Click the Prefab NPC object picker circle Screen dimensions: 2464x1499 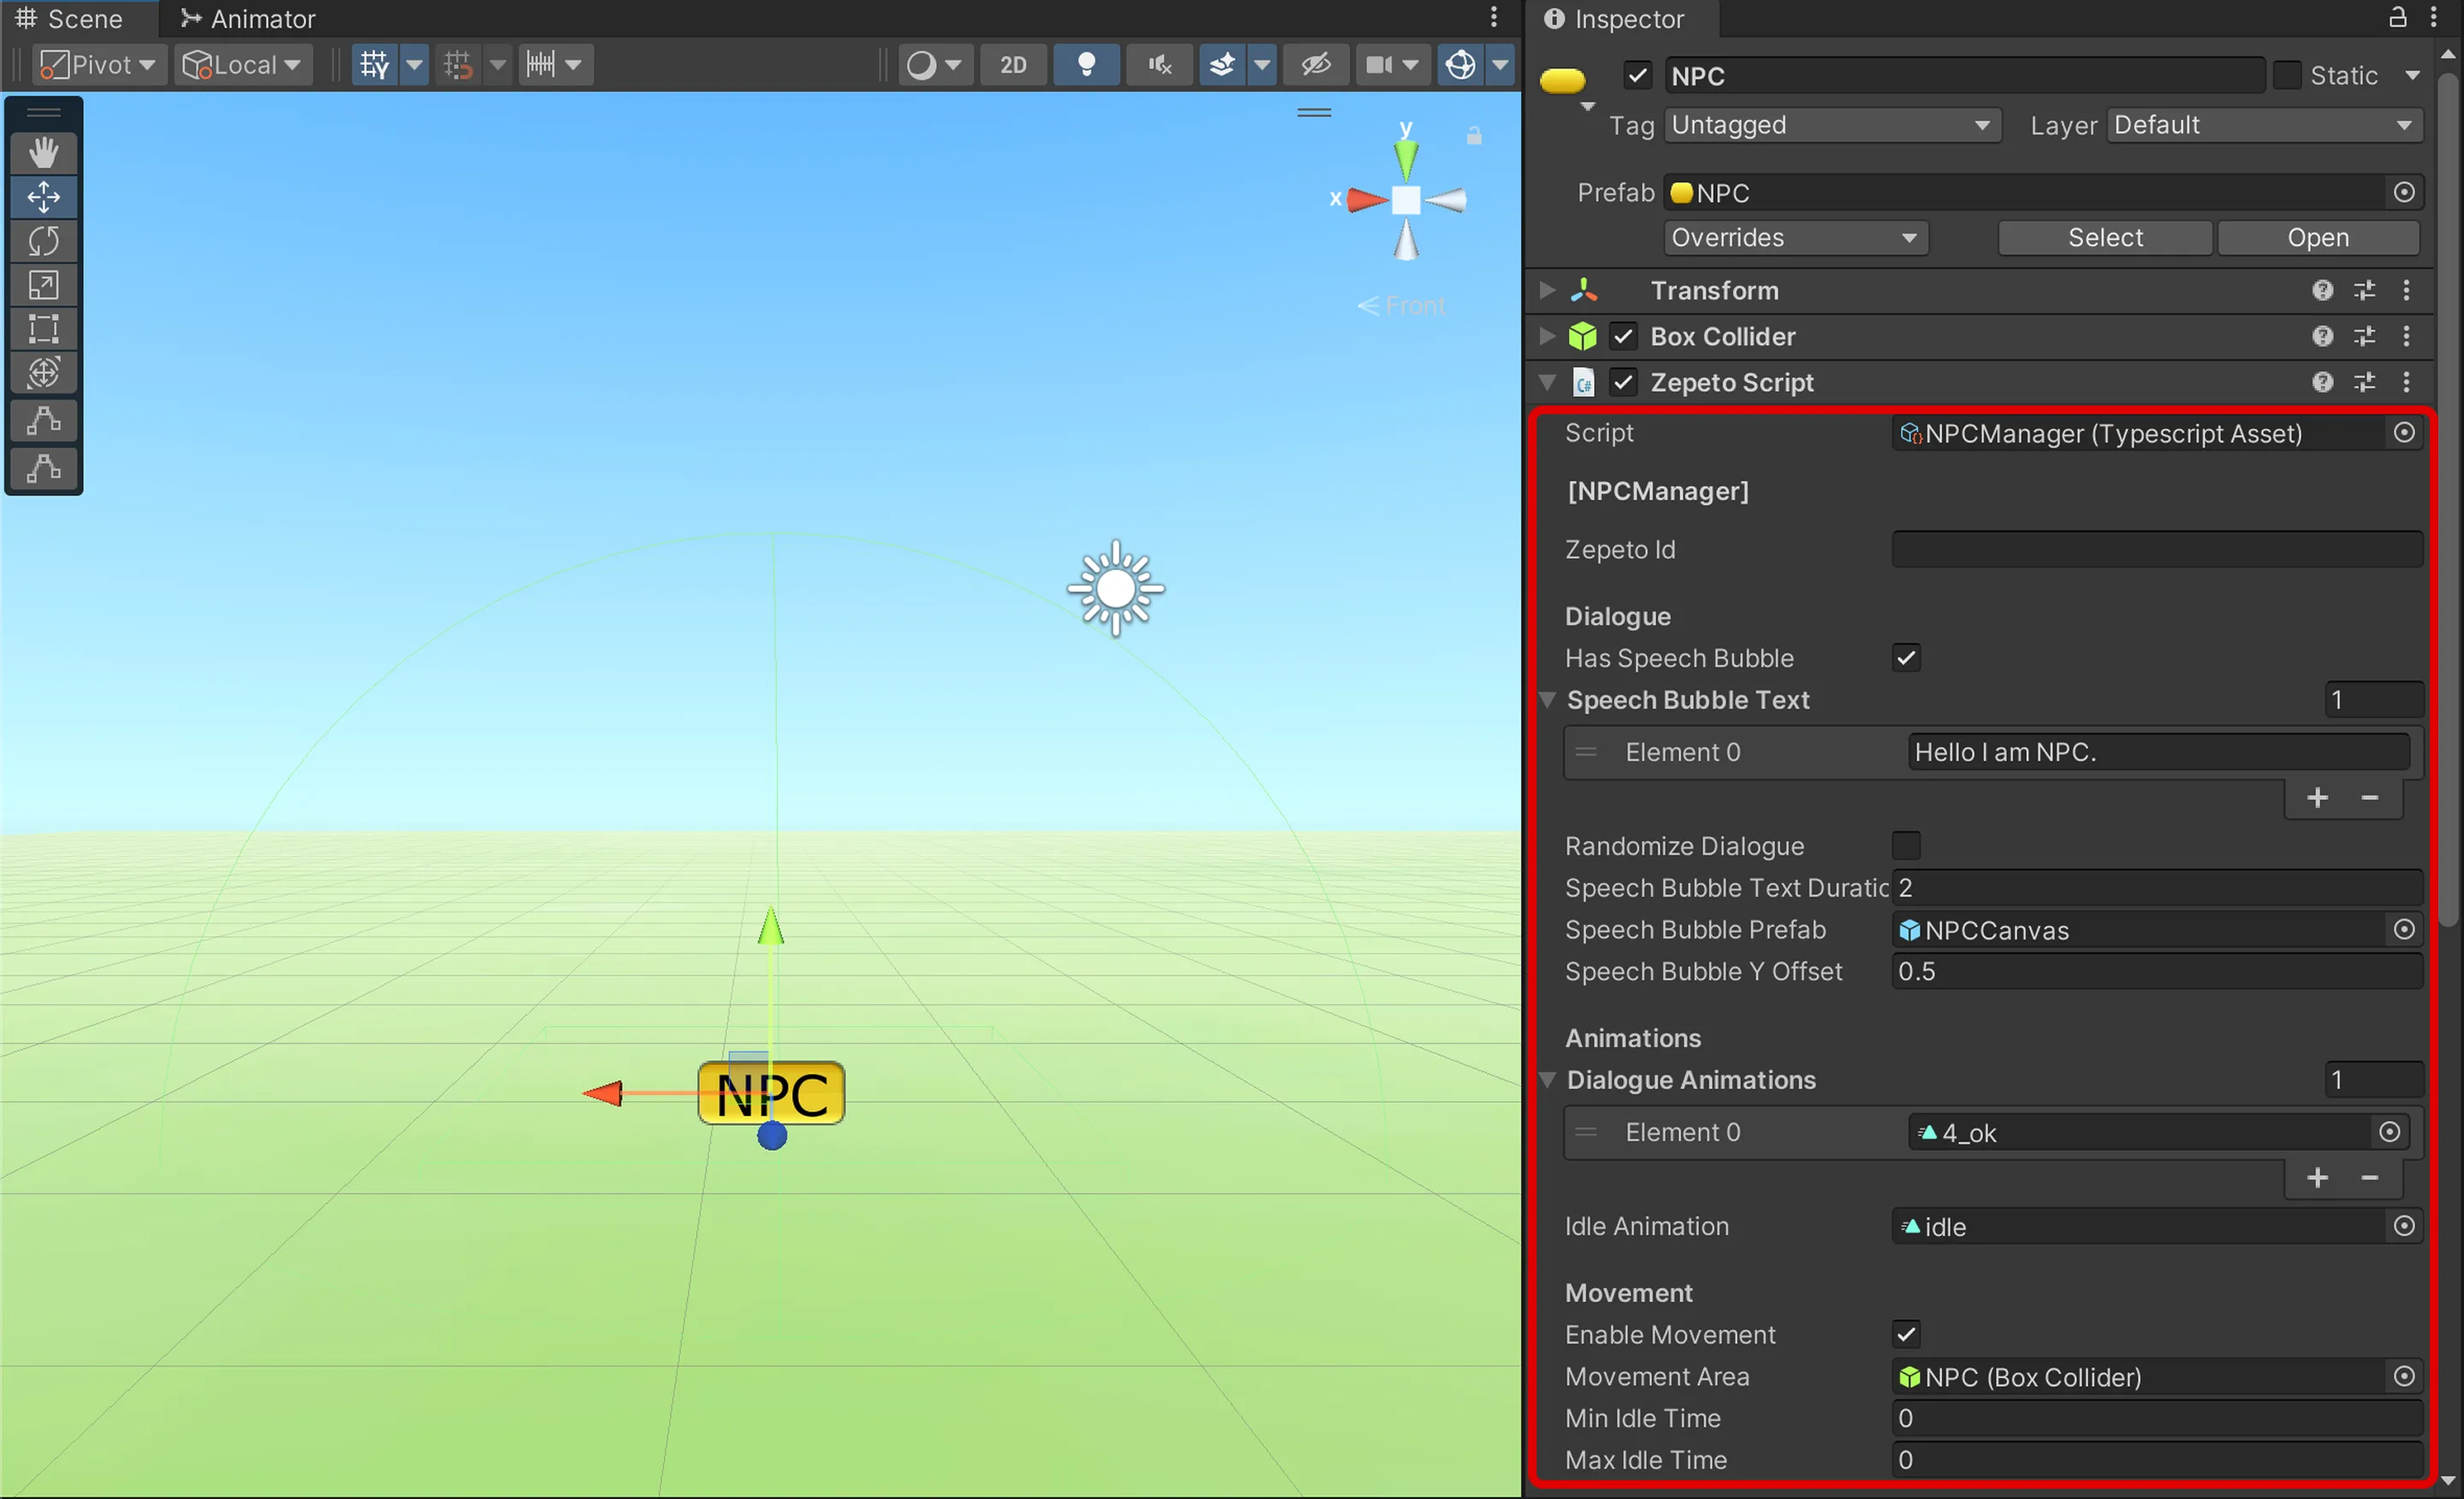2404,192
